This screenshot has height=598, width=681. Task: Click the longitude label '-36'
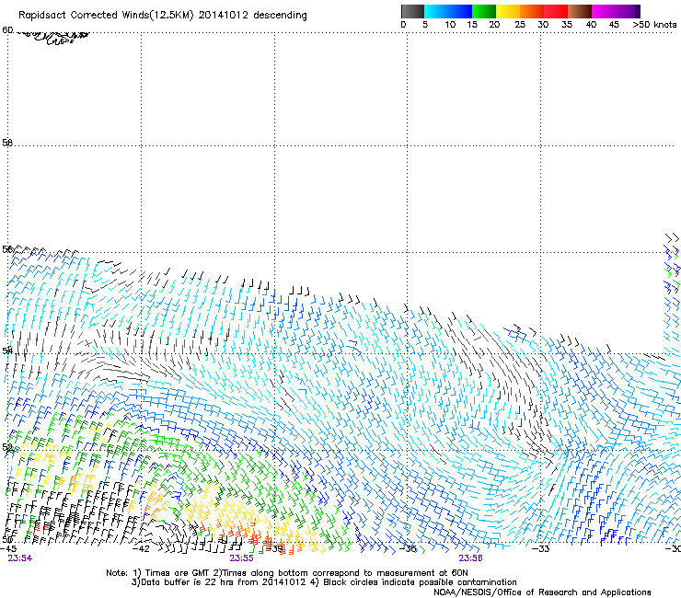point(408,549)
